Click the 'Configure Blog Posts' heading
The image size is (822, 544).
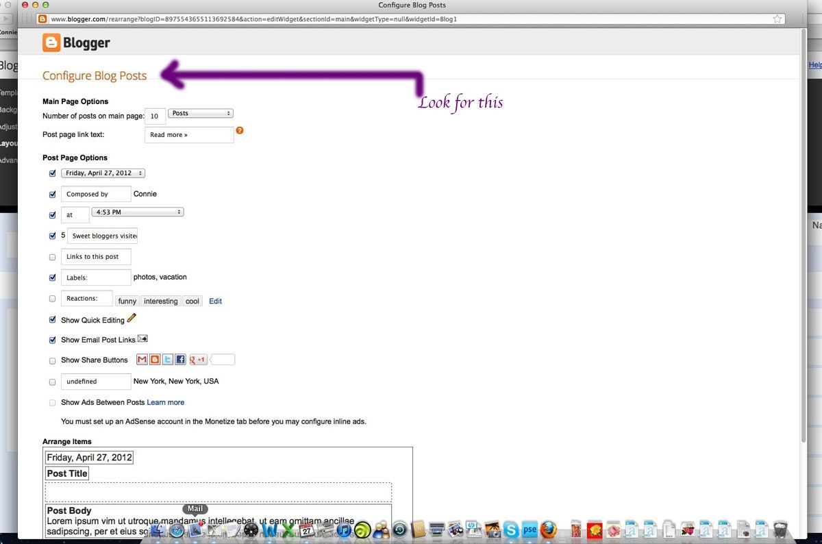coord(95,76)
